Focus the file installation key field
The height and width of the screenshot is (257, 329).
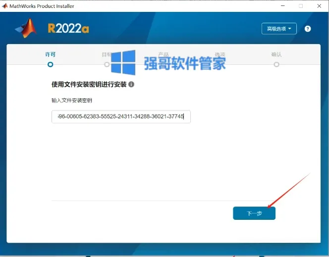click(121, 116)
